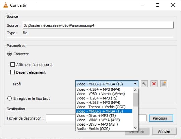
Task: Choose Audio - Vorbis (OGG) profile
Action: 104,129
